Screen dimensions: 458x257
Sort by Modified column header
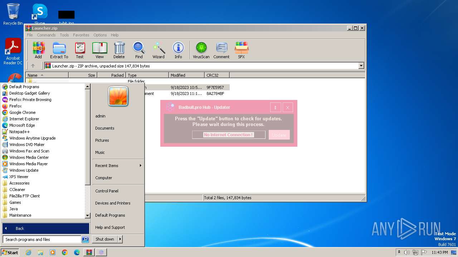(x=186, y=75)
